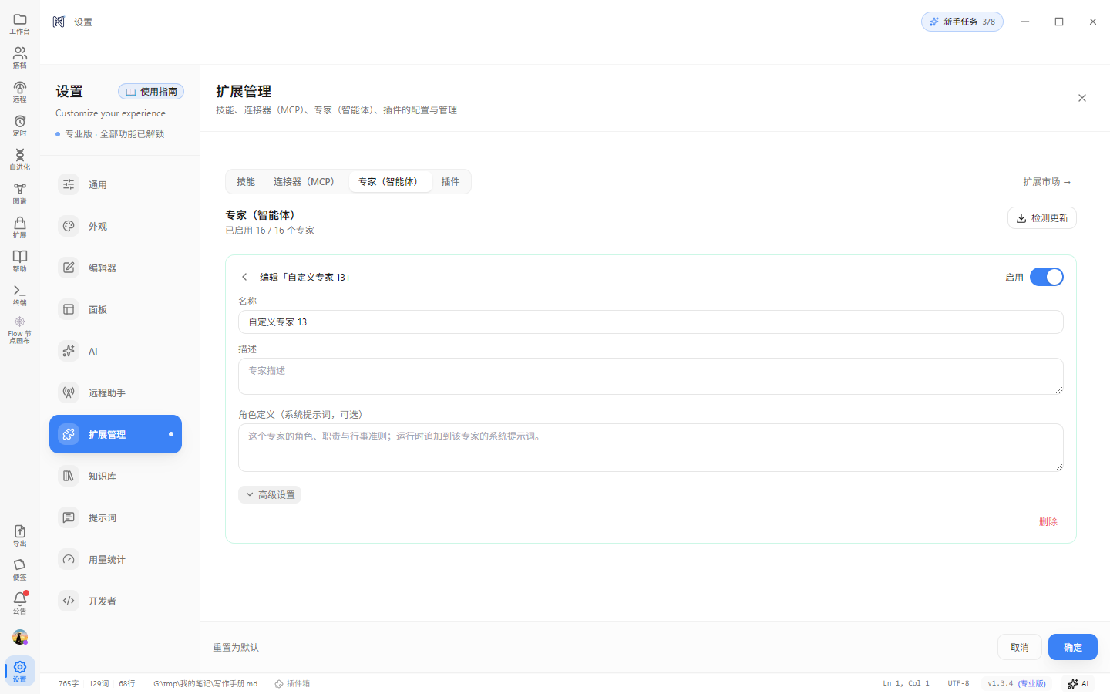The width and height of the screenshot is (1110, 694).
Task: Select 通用 in settings sidebar
Action: pyautogui.click(x=116, y=185)
